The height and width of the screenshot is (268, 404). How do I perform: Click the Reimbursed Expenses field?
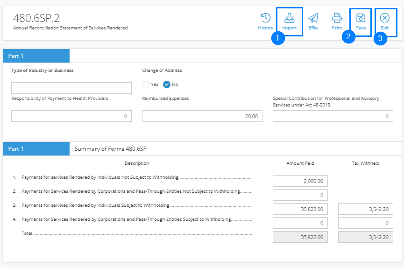(x=202, y=116)
